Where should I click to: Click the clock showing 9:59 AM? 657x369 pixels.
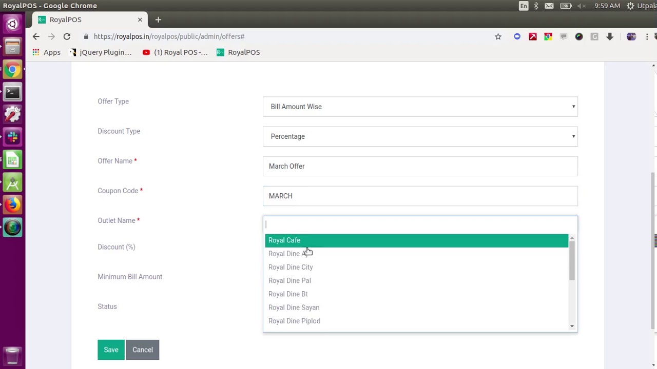pos(607,6)
